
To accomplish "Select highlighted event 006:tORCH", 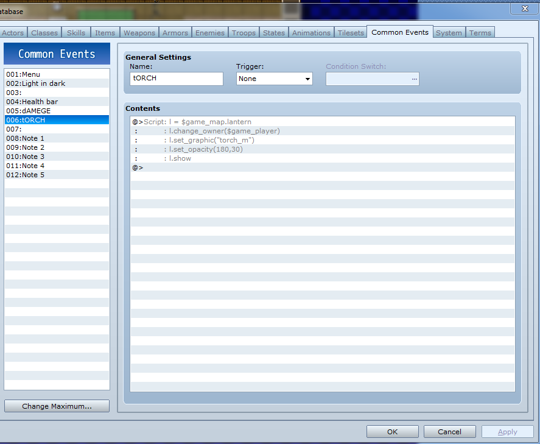I will pos(57,120).
